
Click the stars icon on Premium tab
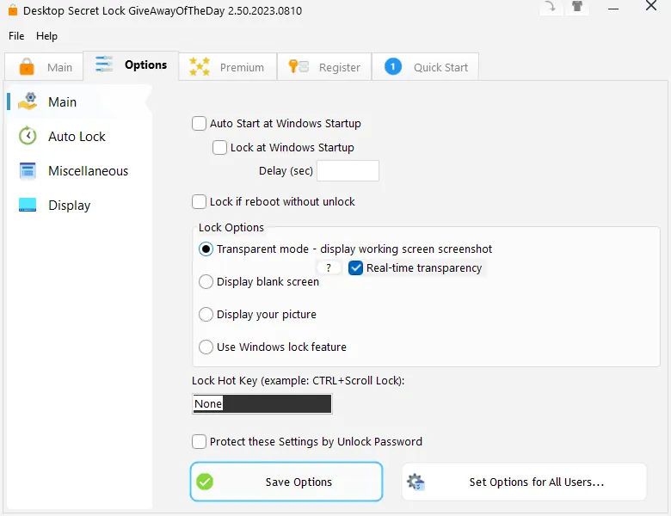click(200, 67)
